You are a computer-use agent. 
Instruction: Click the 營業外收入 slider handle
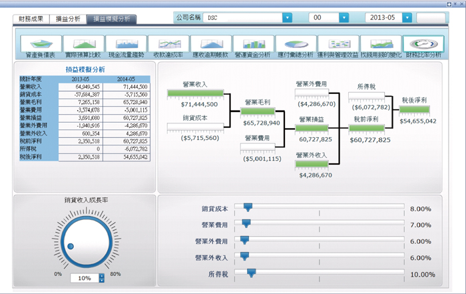coord(244,256)
